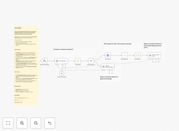This screenshot has height=131, width=179.
Task: Click the fit-to-view zoom button
Action: pyautogui.click(x=8, y=123)
